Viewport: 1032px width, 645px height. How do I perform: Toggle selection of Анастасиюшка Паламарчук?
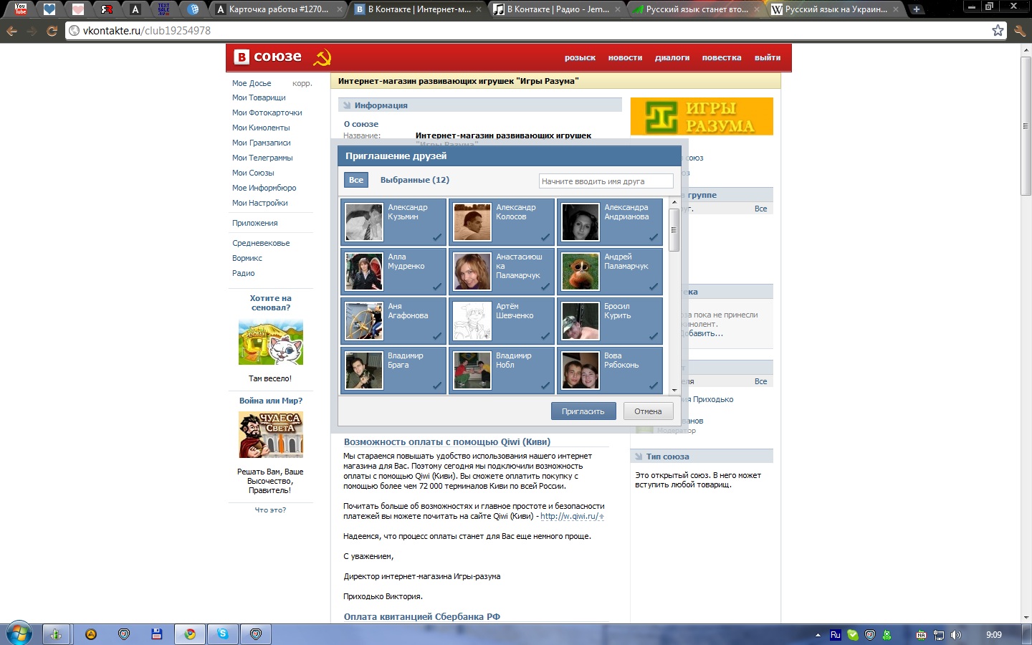coord(502,272)
